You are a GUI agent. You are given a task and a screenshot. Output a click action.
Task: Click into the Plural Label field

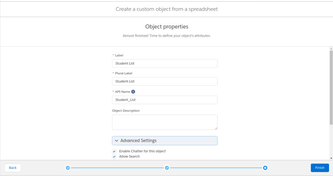pyautogui.click(x=165, y=82)
